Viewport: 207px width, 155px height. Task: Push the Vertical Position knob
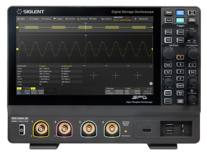[168, 82]
